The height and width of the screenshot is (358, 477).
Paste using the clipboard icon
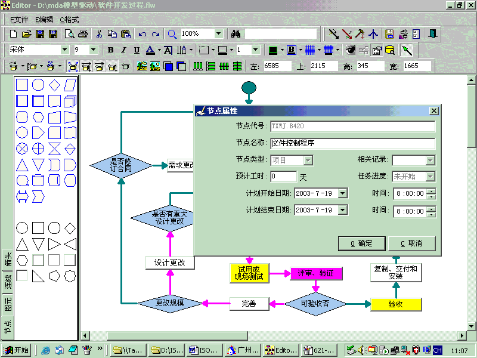pos(126,34)
